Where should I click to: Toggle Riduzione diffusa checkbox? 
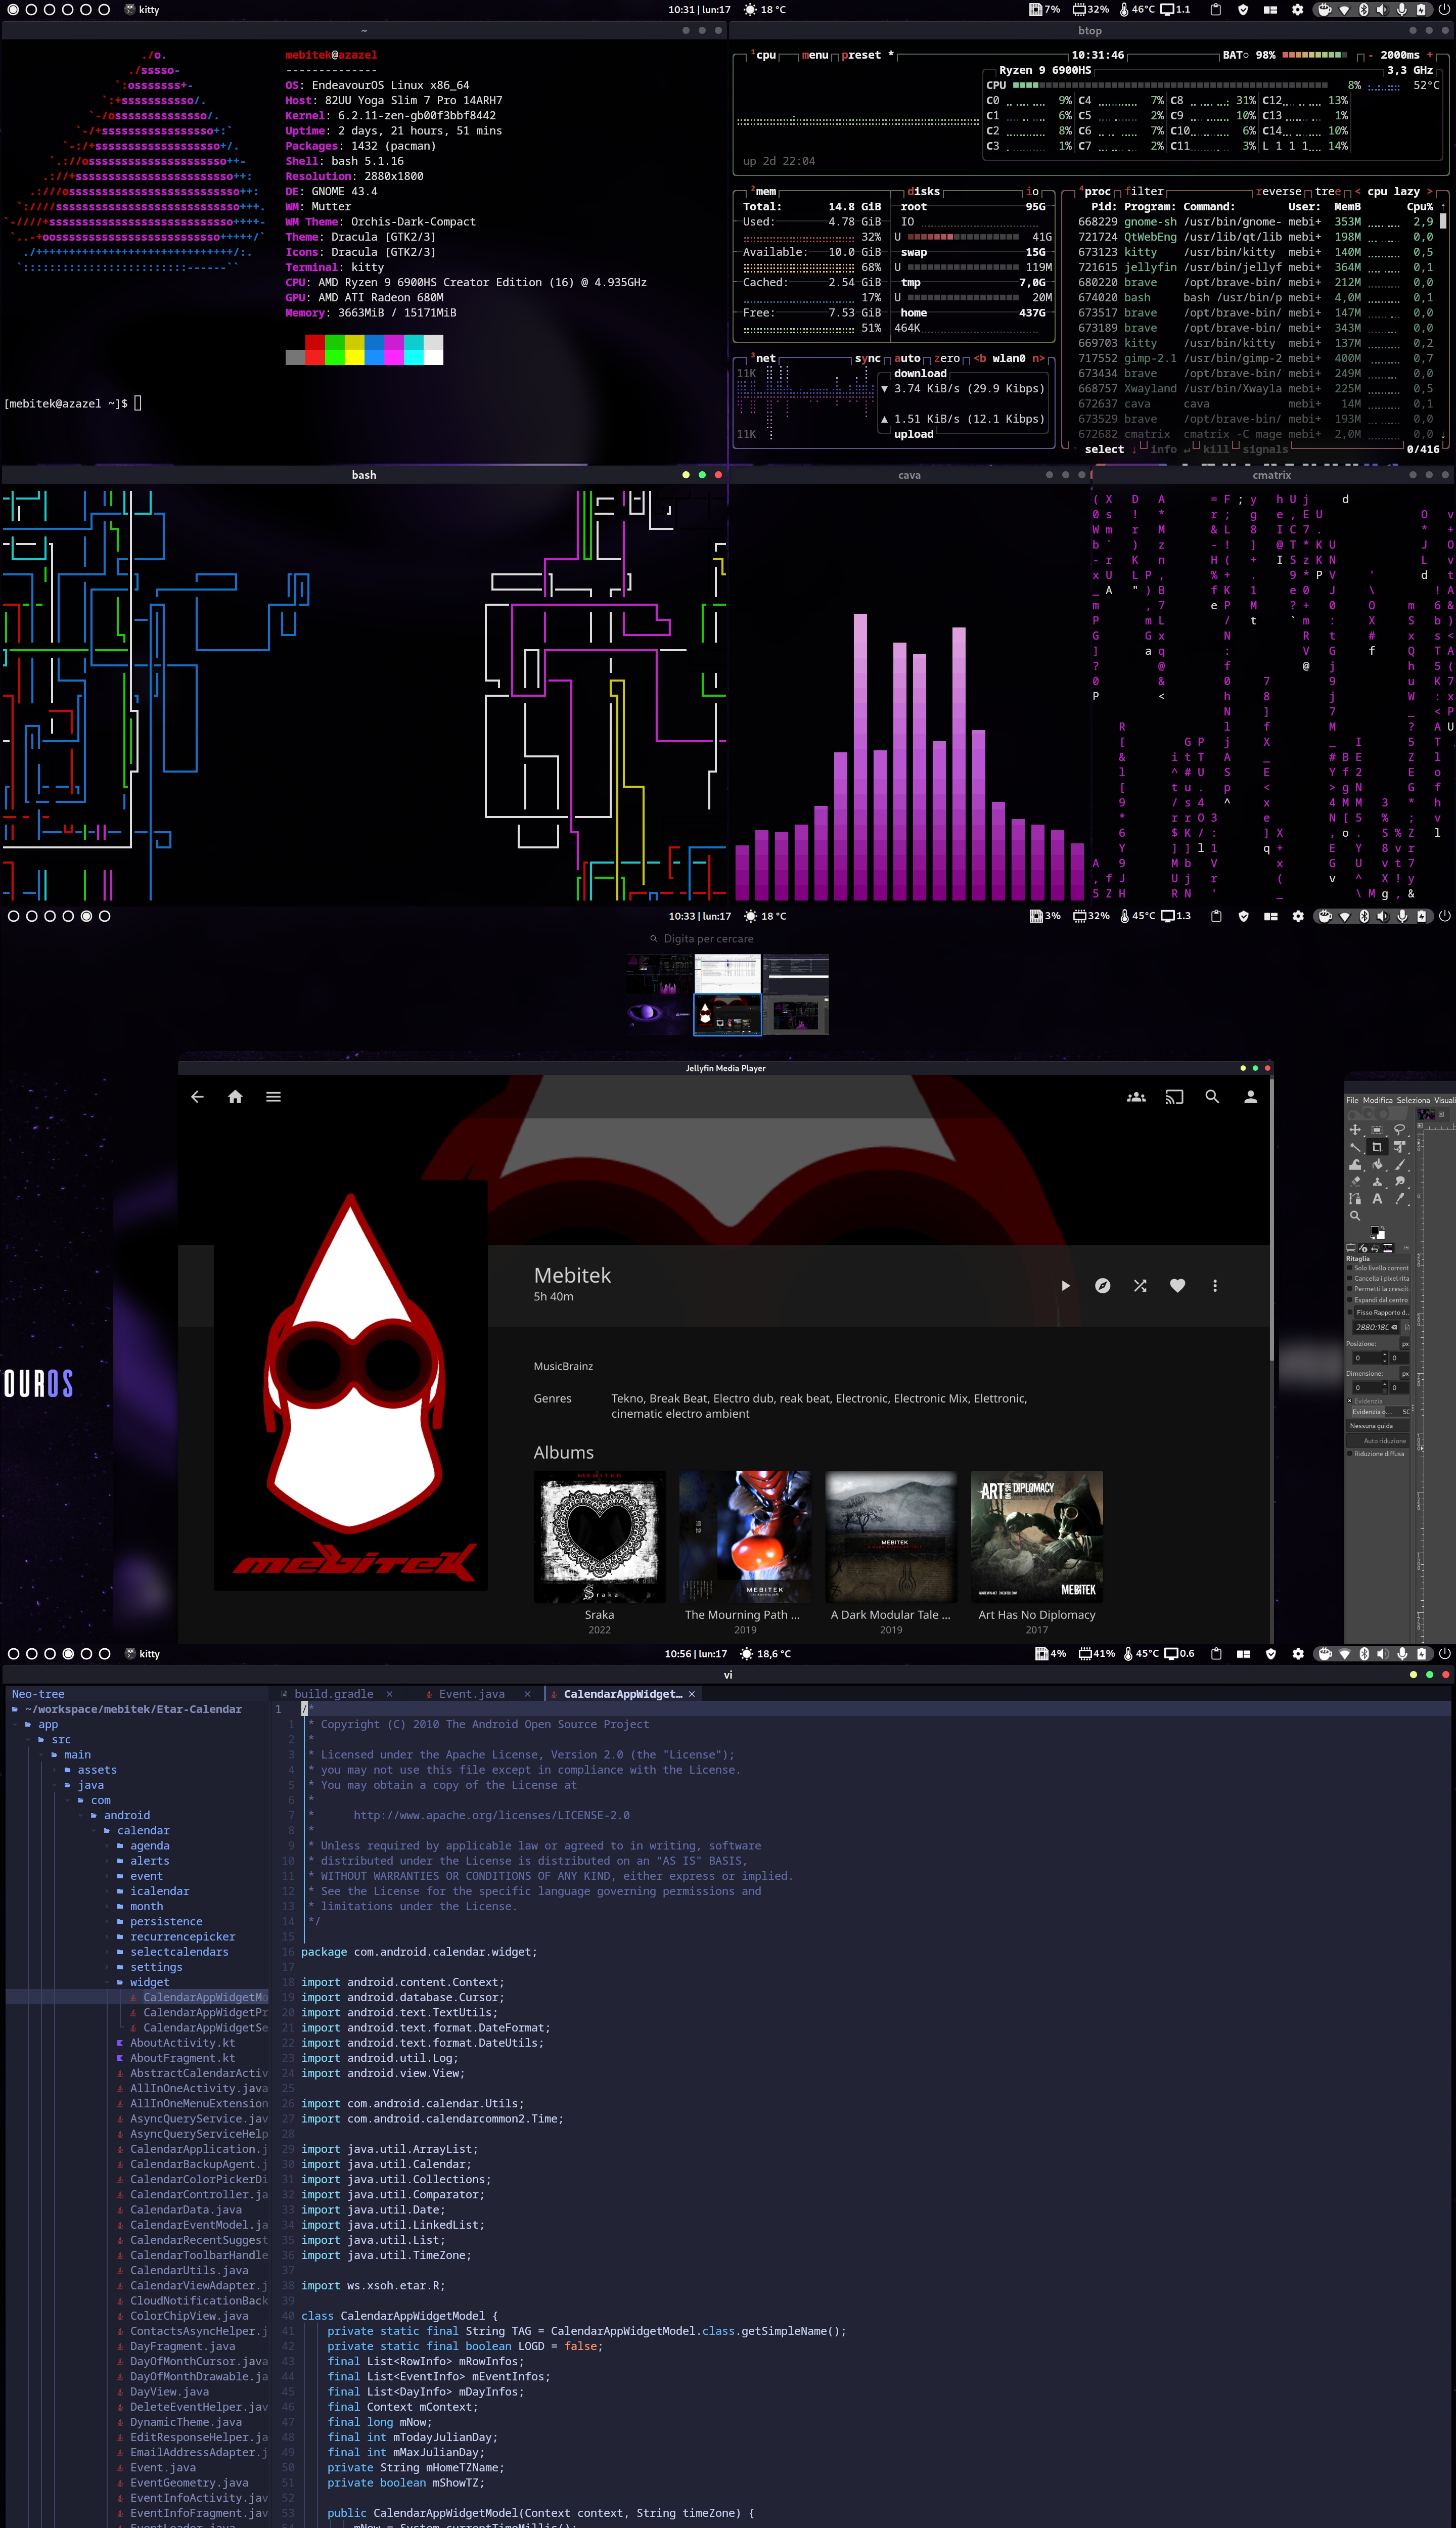(1350, 1454)
